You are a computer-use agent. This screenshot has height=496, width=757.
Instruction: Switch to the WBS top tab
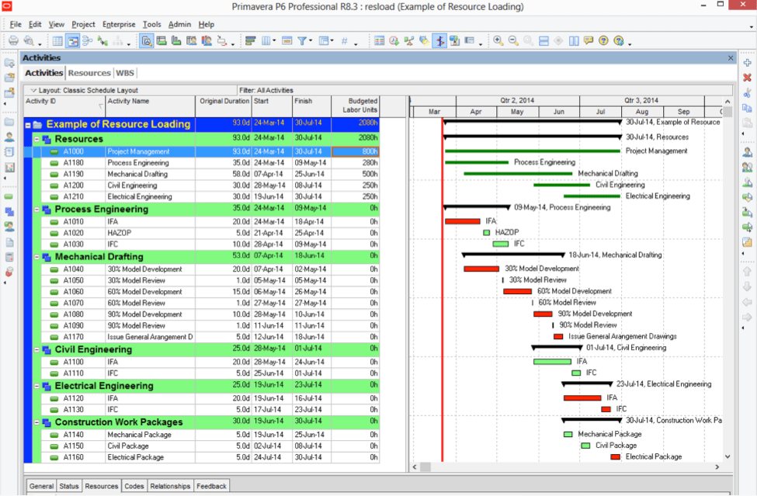(124, 73)
